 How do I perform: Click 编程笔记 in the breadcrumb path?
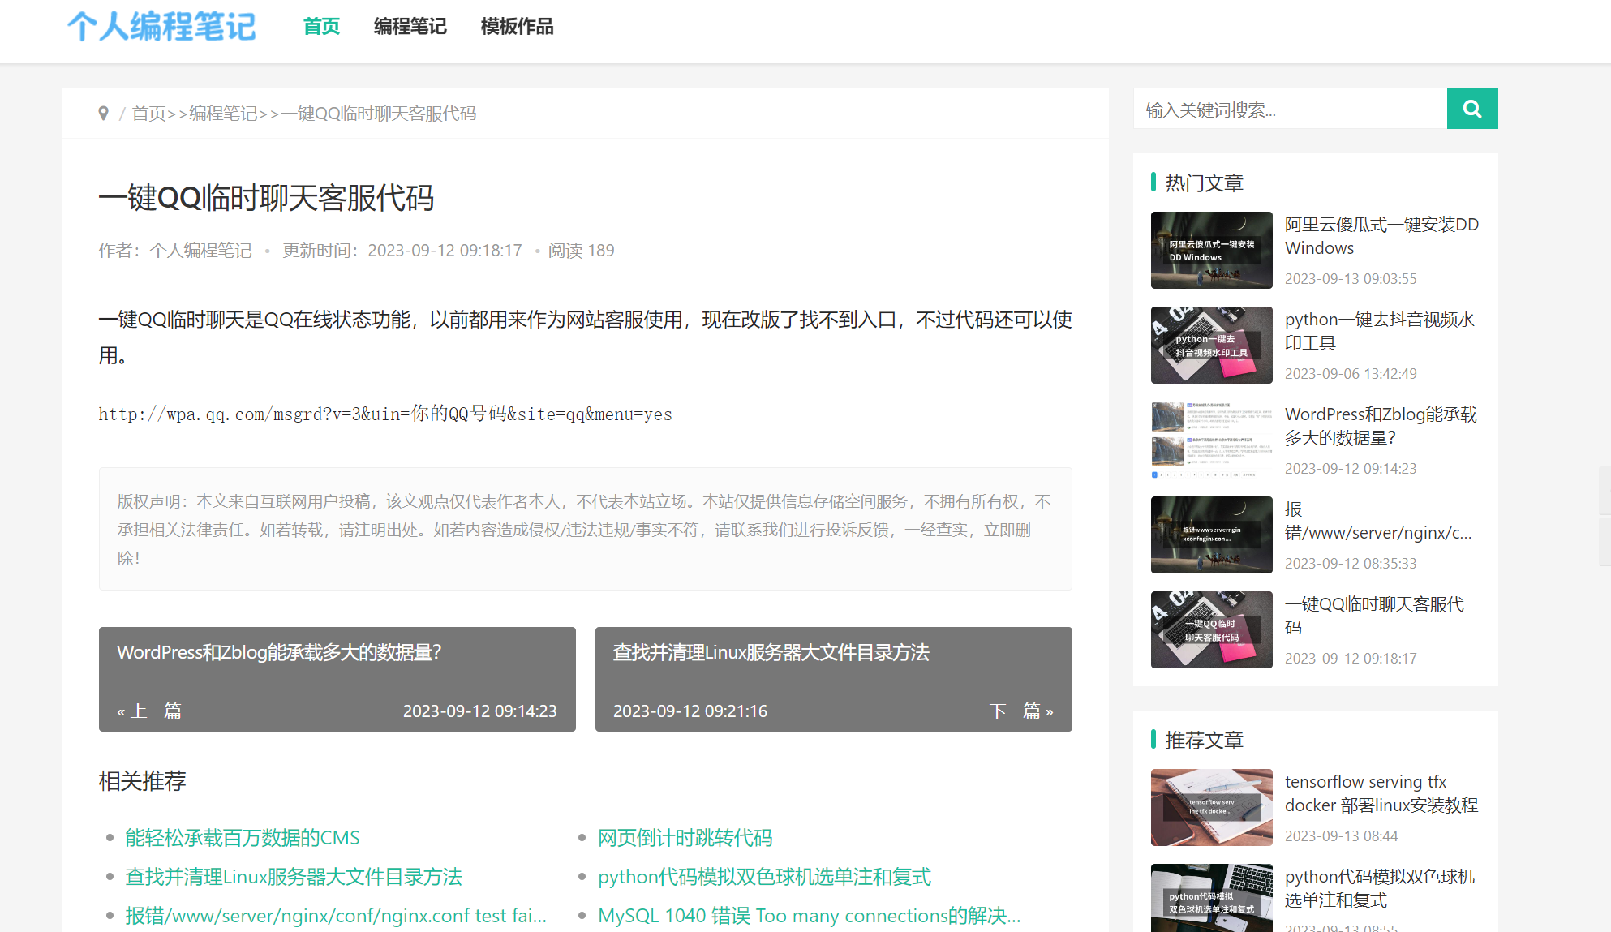point(223,114)
